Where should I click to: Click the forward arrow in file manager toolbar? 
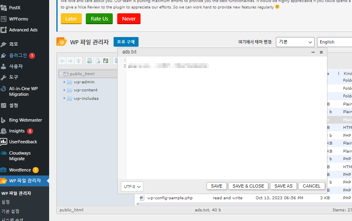[x=70, y=60]
